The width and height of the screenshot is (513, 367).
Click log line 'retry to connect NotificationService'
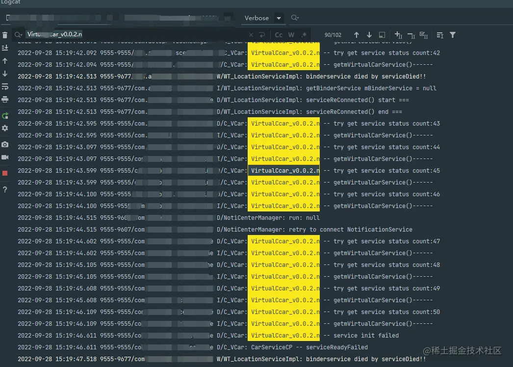coord(215,230)
